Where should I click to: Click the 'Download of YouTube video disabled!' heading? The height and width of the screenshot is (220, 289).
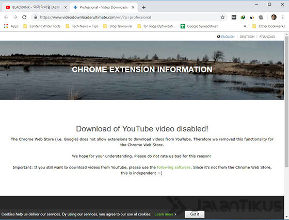pos(142,129)
